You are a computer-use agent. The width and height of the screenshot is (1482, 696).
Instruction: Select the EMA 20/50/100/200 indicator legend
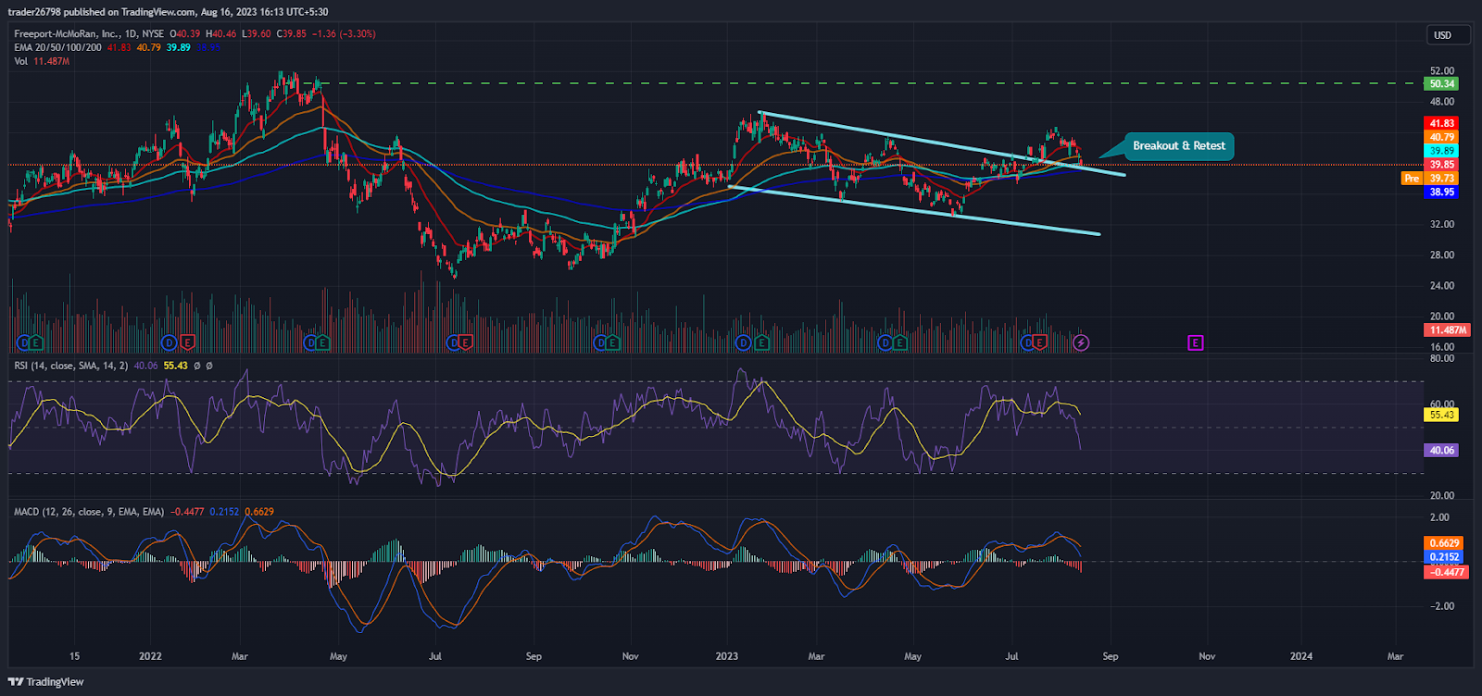pos(57,47)
